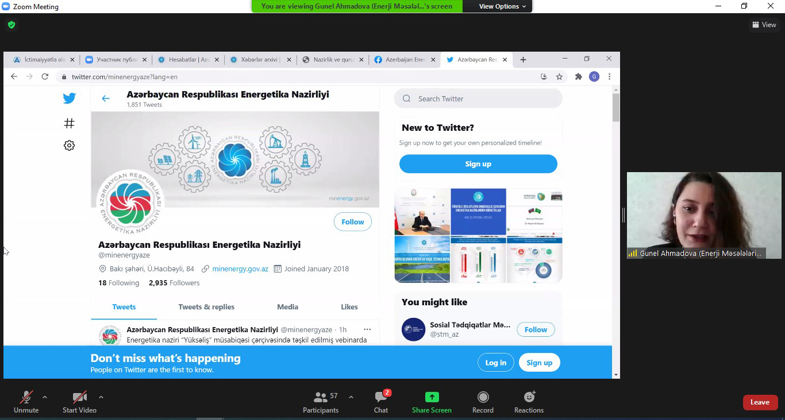Click the red Leave button
Image resolution: width=785 pixels, height=420 pixels.
point(760,402)
